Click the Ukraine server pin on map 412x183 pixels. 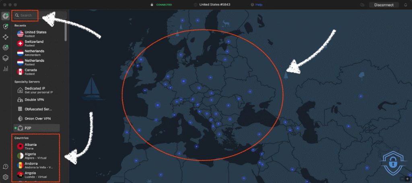click(249, 92)
